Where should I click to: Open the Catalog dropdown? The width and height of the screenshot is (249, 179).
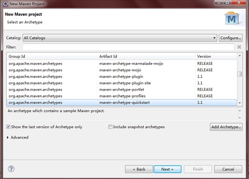click(x=120, y=38)
